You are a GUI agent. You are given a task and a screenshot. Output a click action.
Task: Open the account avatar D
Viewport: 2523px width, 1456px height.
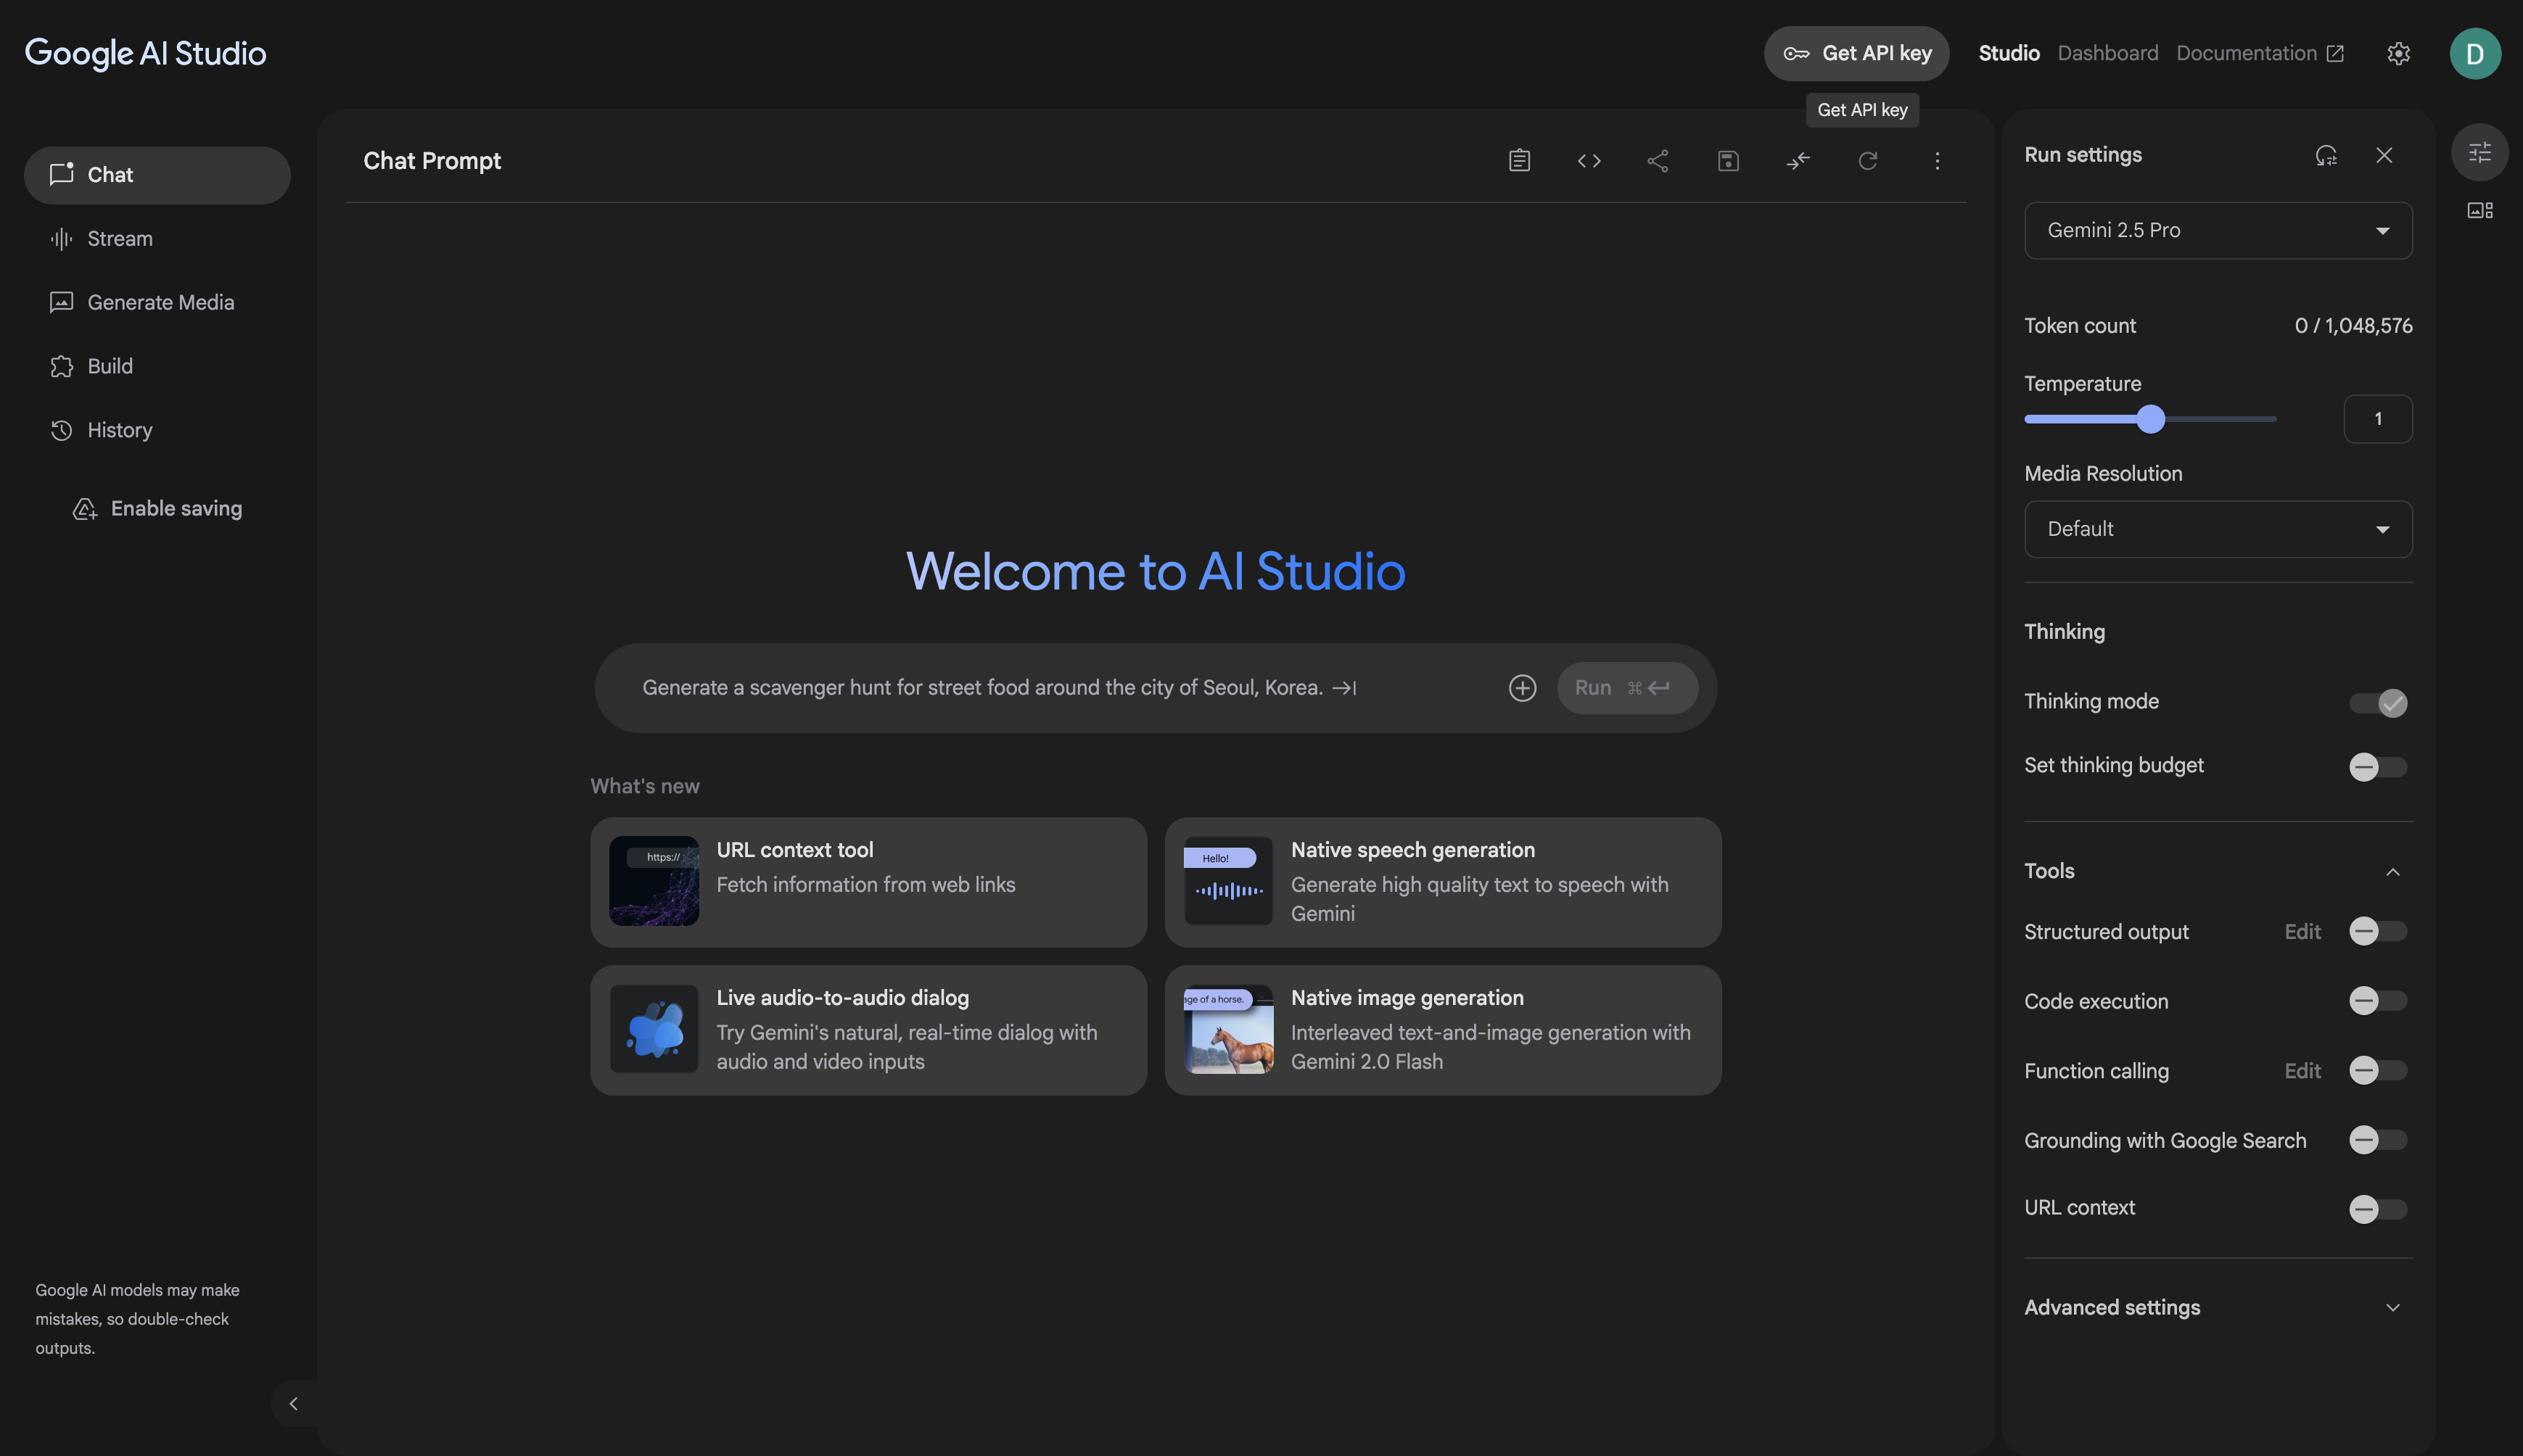pyautogui.click(x=2475, y=53)
